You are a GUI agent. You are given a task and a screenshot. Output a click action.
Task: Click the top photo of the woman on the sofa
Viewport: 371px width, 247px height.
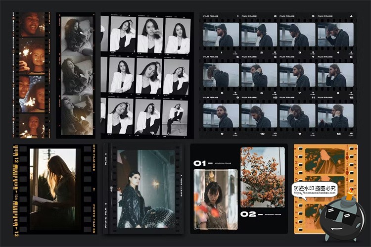(x=76, y=34)
